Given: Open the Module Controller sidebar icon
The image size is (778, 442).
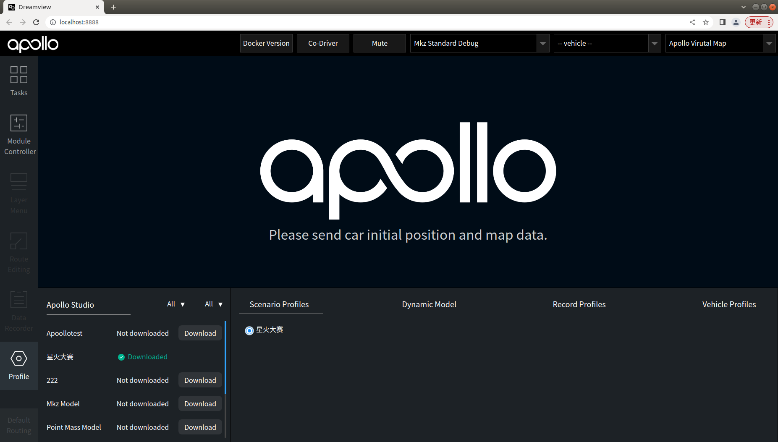Looking at the screenshot, I should [19, 123].
